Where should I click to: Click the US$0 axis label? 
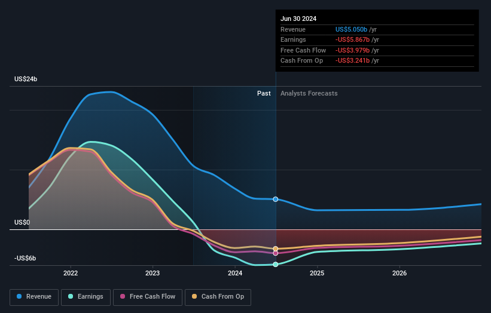pos(22,222)
